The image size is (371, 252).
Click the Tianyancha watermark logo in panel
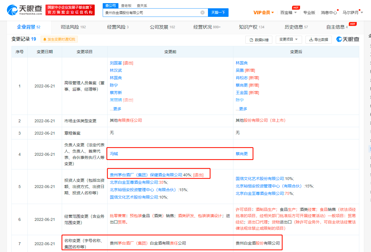pos(348,39)
